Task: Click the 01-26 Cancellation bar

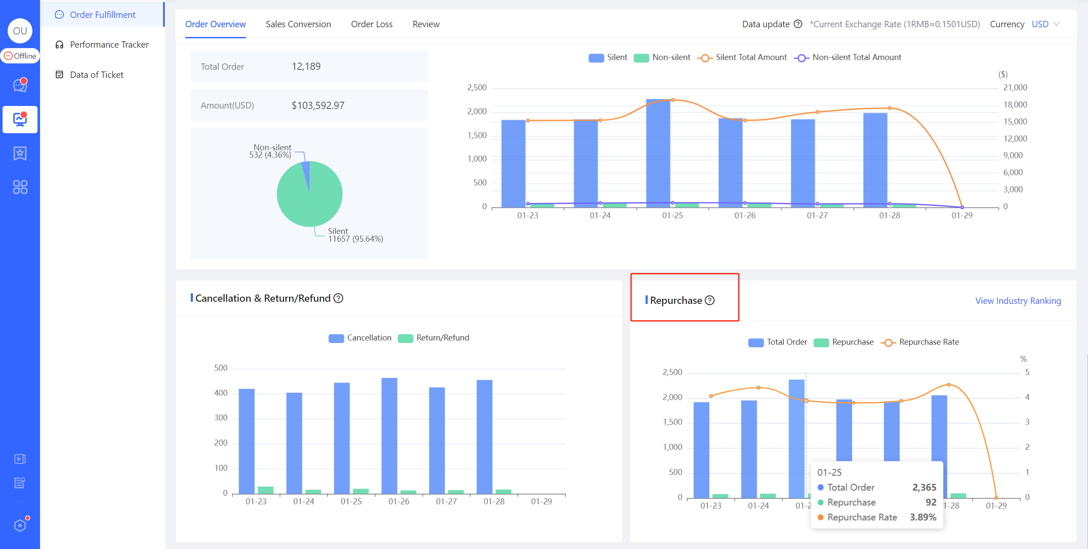Action: point(389,436)
